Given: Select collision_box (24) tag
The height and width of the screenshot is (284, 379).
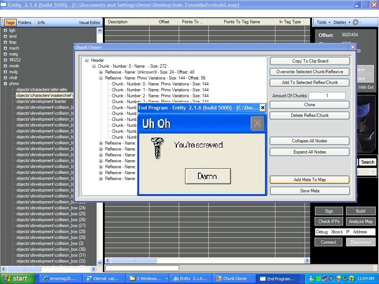Looking at the screenshot, I should tap(51, 208).
